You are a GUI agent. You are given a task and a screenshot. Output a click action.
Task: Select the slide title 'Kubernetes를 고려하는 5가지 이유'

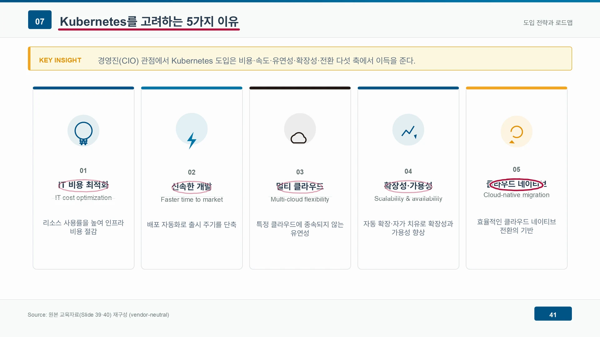pyautogui.click(x=149, y=21)
